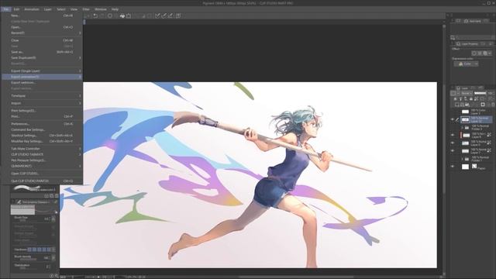Click the Undo icon in the command bar
496x279 pixels.
95,15
